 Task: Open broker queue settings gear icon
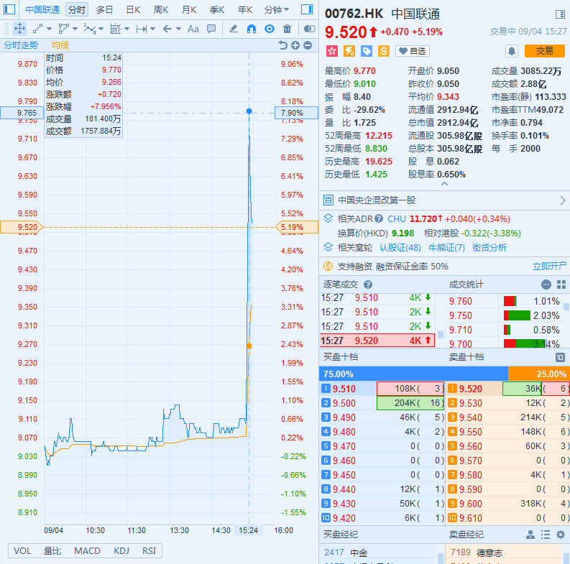coord(561,535)
